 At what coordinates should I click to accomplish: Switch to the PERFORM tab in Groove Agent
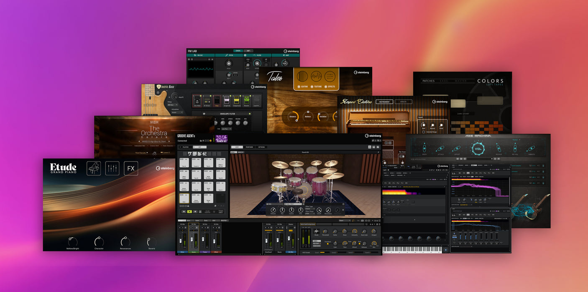[249, 147]
